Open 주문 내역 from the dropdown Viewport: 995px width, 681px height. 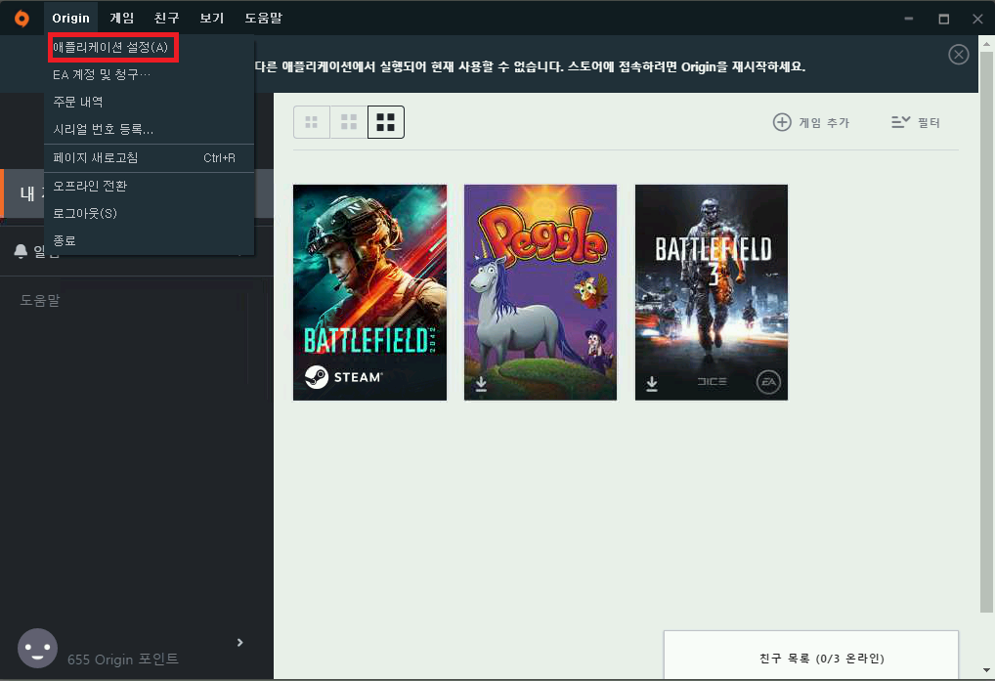[150, 102]
